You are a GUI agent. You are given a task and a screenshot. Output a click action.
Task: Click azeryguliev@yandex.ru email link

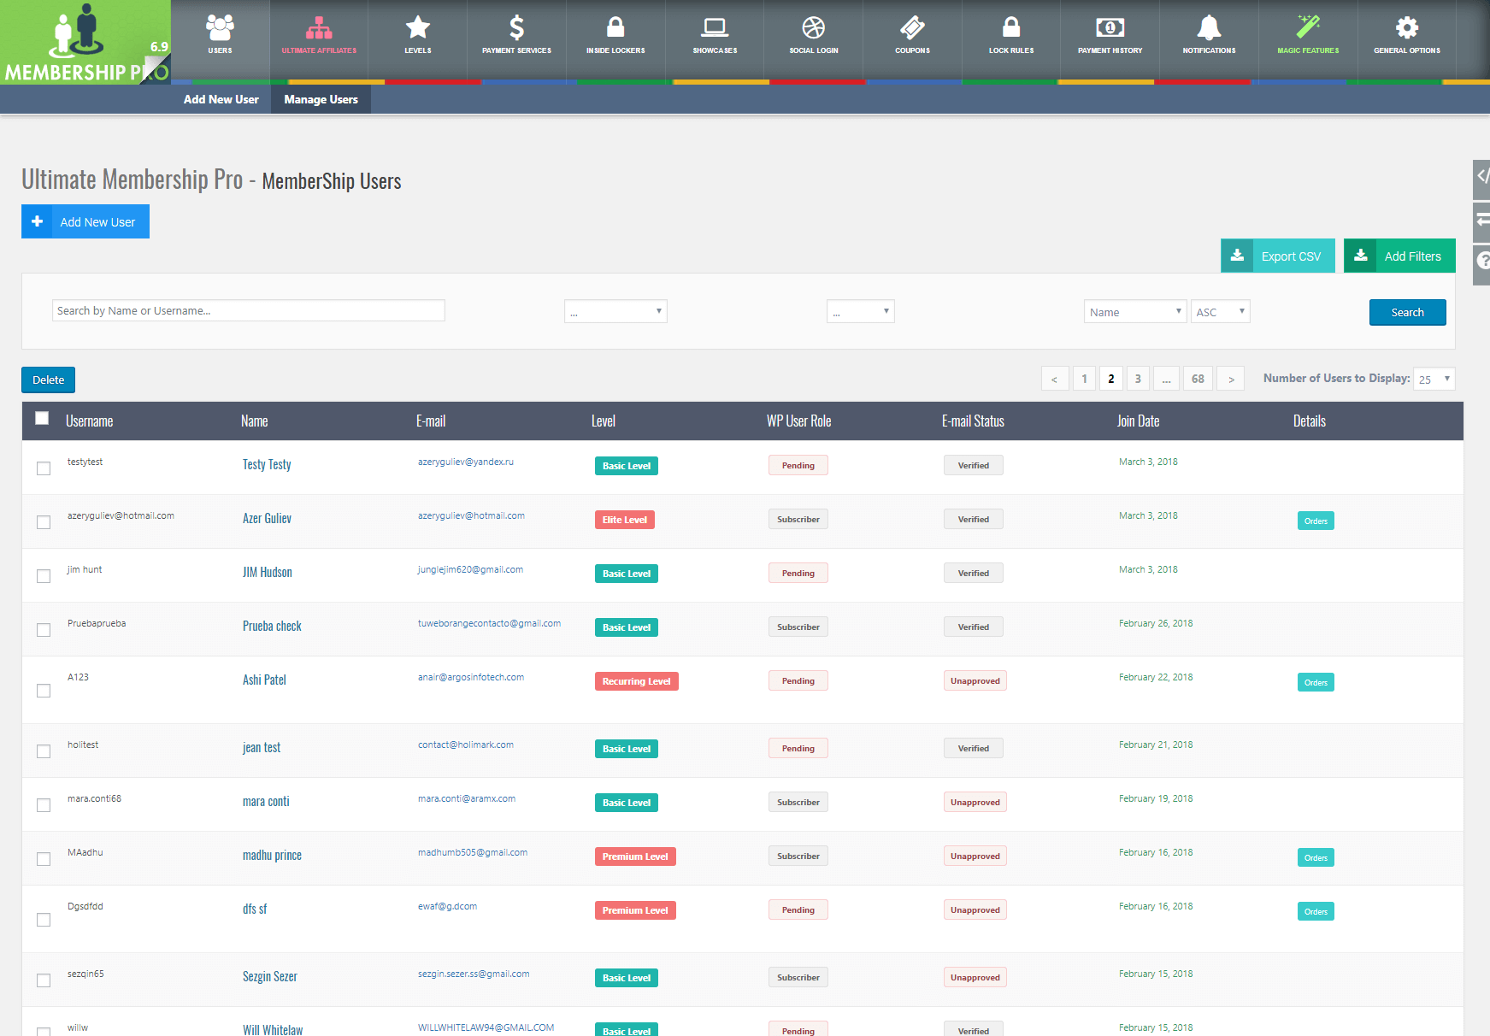466,462
